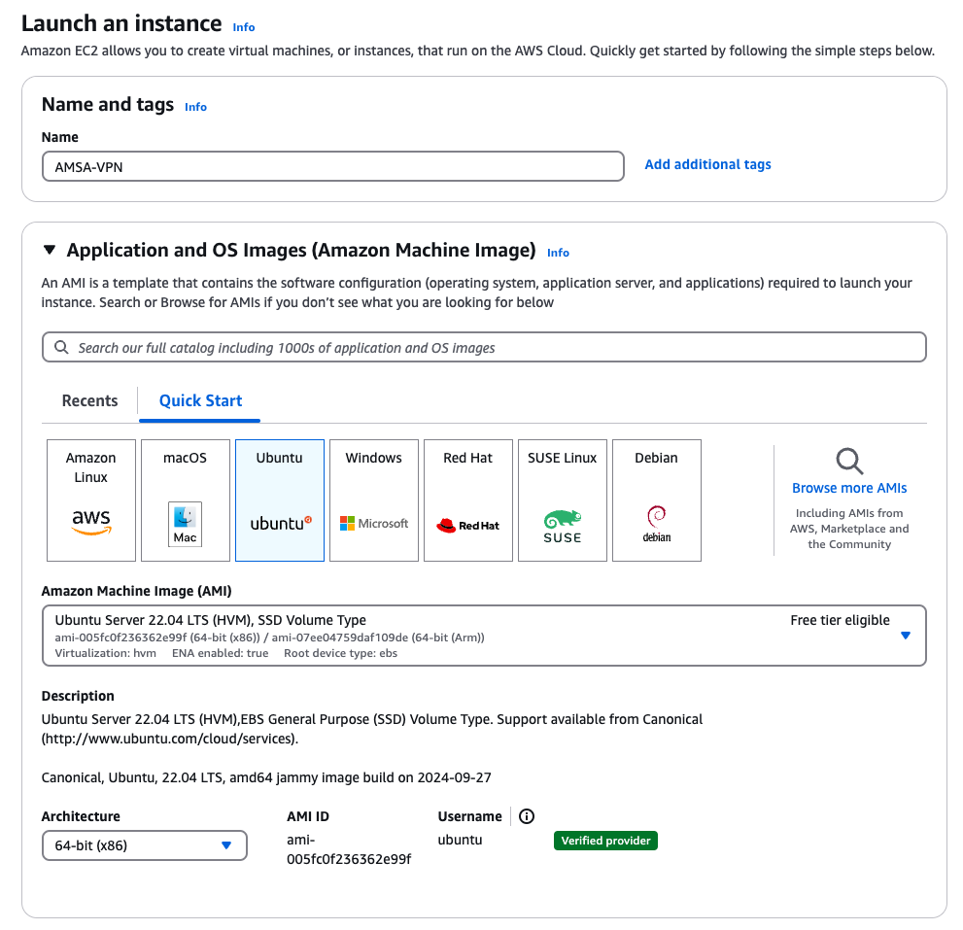The width and height of the screenshot is (963, 930).
Task: Click the Name field containing AMSA-VPN
Action: pos(332,166)
